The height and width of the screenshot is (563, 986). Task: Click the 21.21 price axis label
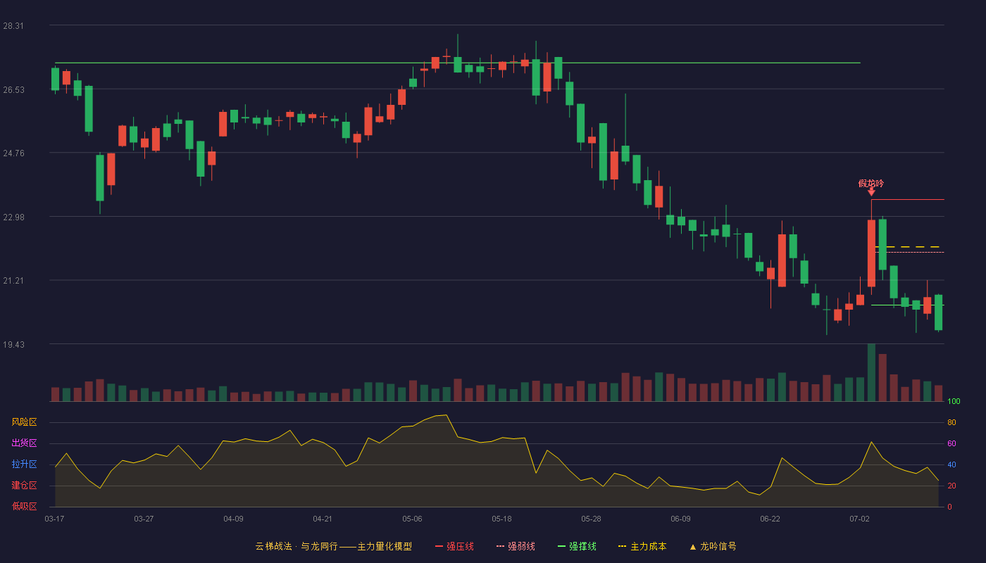pyautogui.click(x=13, y=281)
